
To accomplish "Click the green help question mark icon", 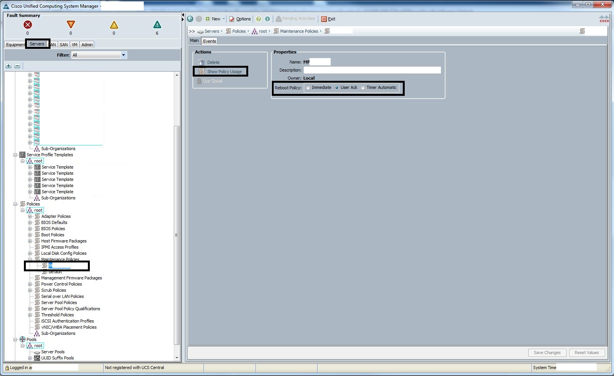I will pos(259,19).
